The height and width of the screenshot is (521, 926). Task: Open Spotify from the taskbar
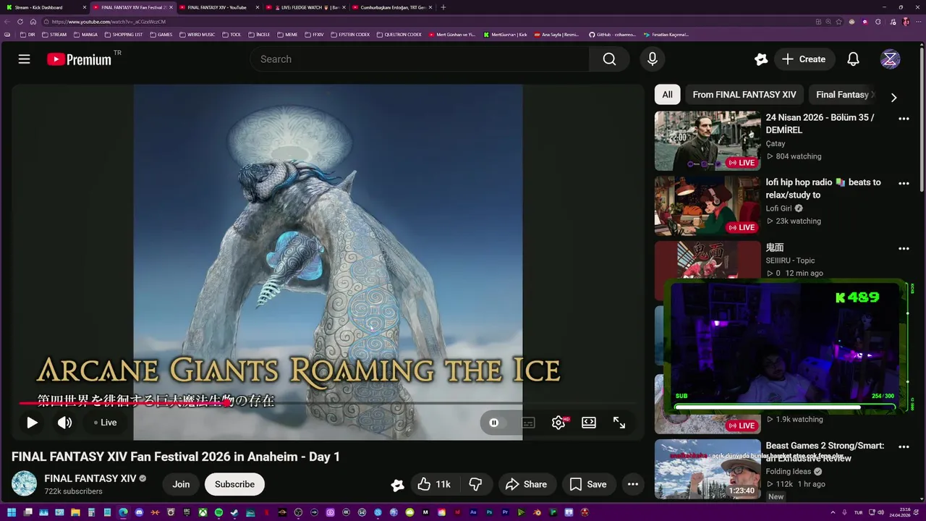(x=218, y=512)
